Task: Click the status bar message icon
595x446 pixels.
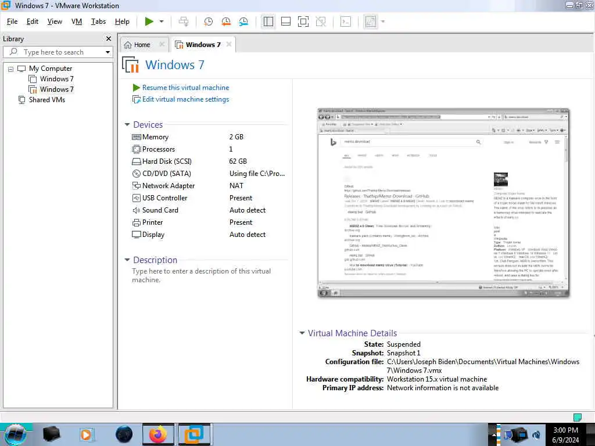Action: 577,418
